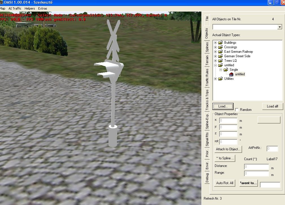Click the East German Railway folder icon
This screenshot has width=285, height=205.
[221, 52]
